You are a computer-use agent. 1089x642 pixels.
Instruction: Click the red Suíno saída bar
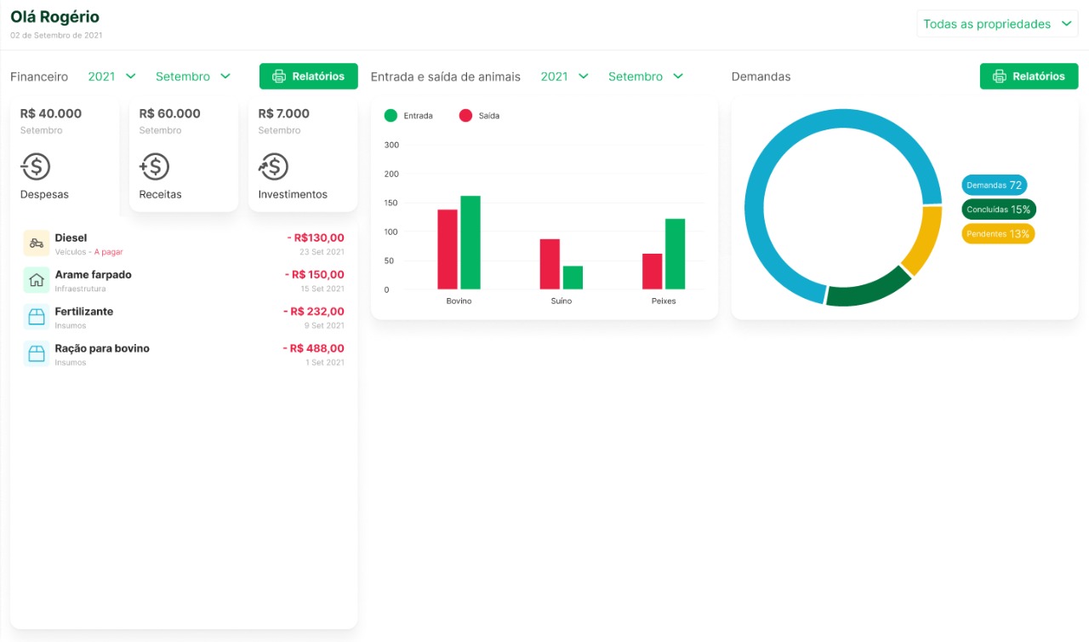tap(550, 264)
